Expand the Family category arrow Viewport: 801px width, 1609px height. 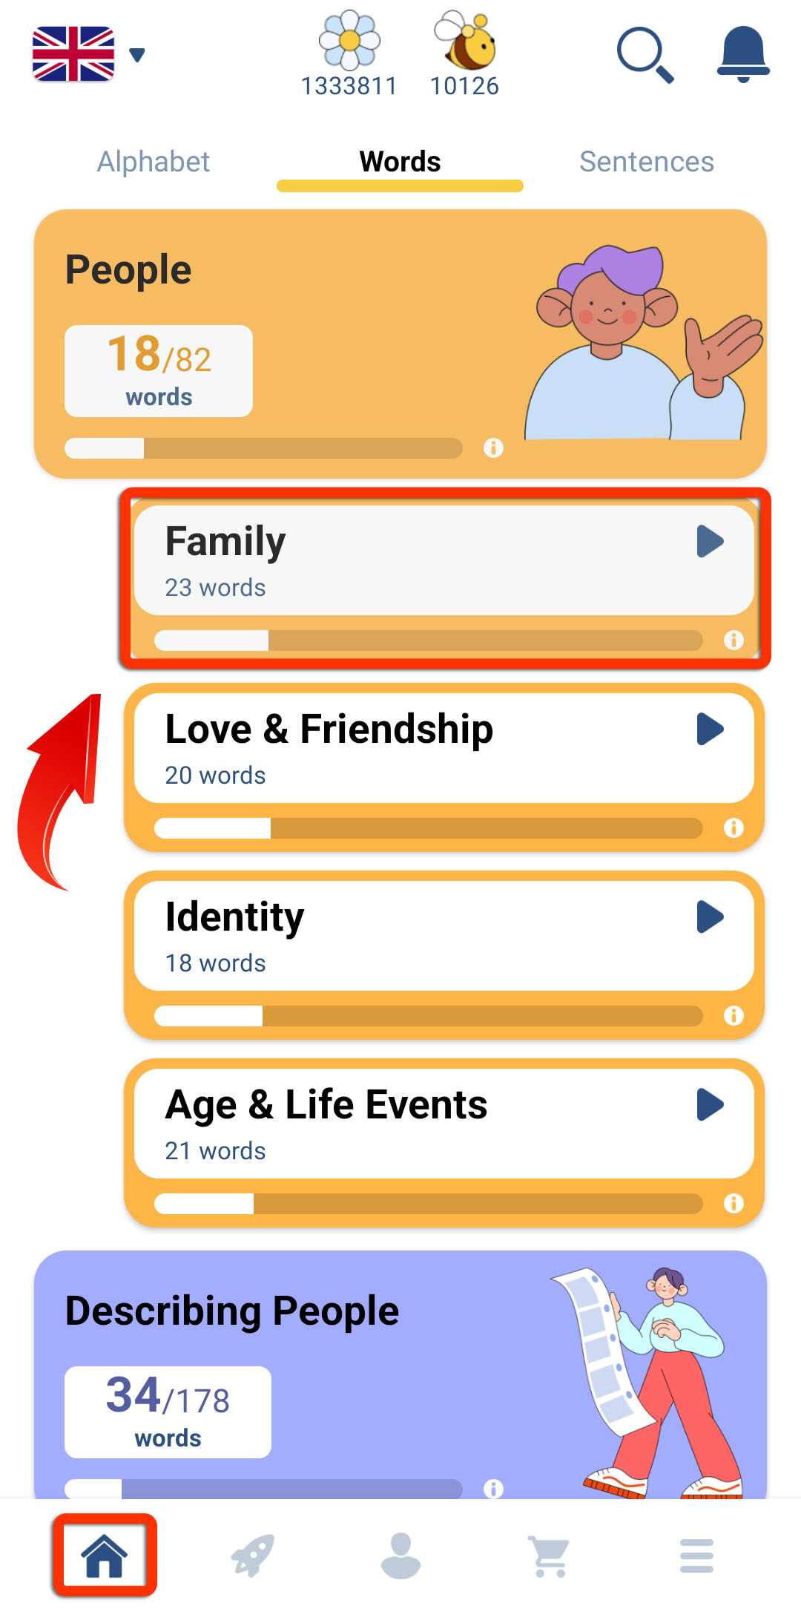pyautogui.click(x=710, y=541)
